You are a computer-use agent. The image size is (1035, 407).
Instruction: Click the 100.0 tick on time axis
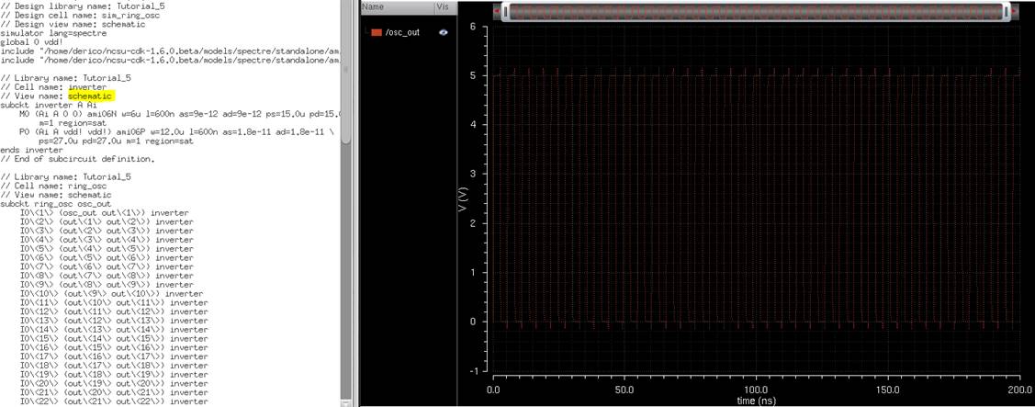pyautogui.click(x=755, y=390)
